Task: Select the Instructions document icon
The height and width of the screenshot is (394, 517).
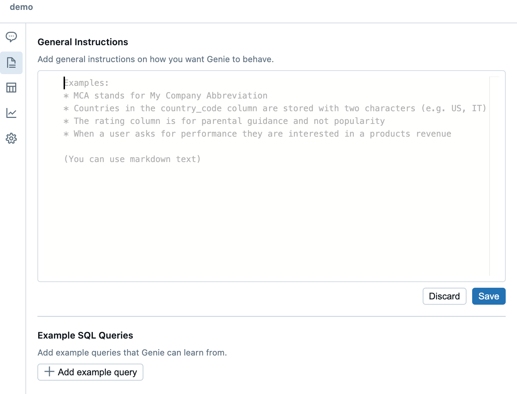Action: tap(11, 63)
